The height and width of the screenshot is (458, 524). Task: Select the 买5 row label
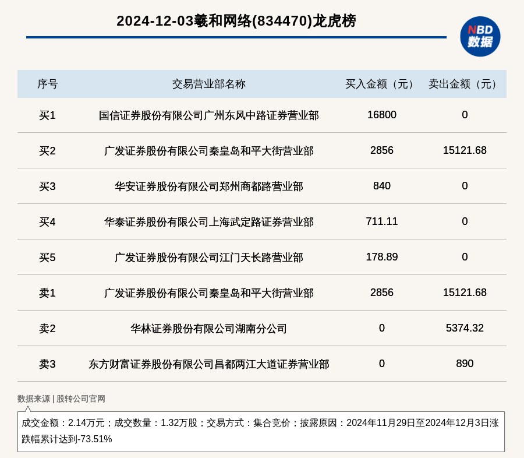[47, 258]
